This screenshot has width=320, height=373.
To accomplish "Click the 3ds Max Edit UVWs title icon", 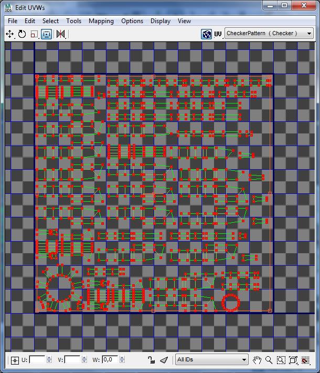I will click(x=8, y=7).
